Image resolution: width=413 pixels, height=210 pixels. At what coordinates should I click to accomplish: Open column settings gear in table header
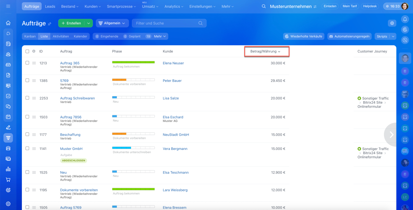click(34, 51)
